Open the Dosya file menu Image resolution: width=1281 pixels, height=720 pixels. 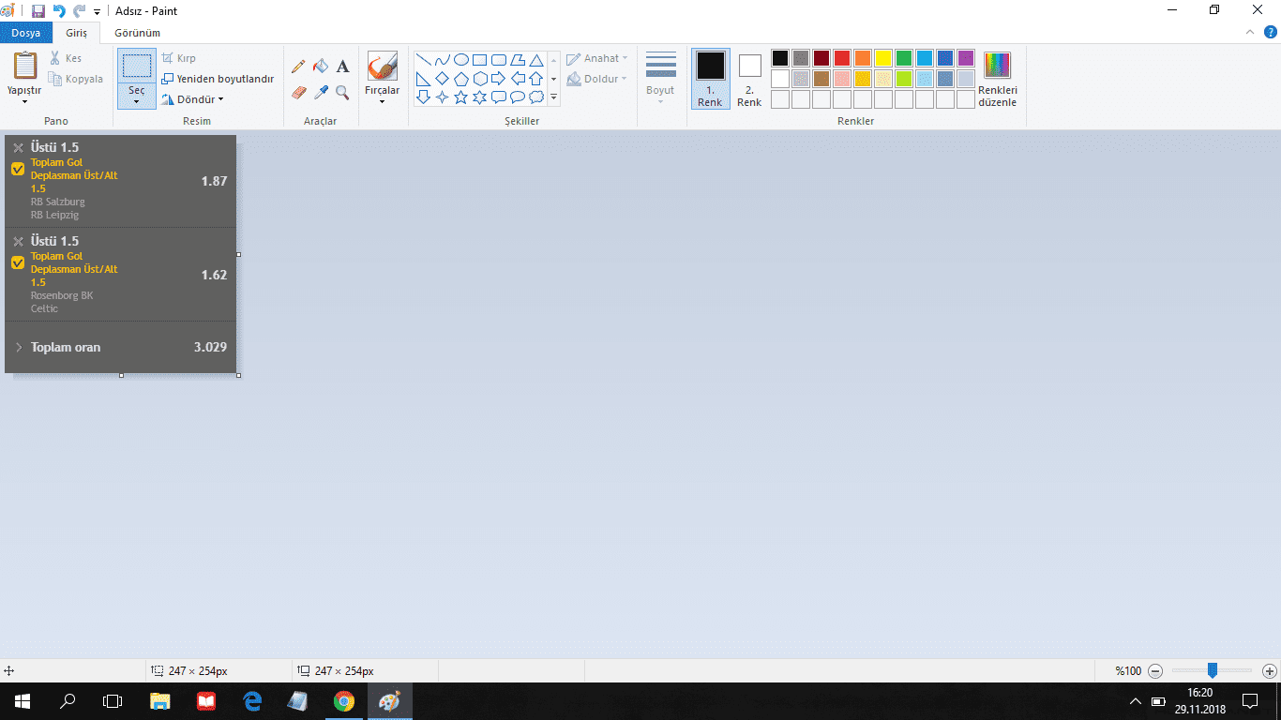pyautogui.click(x=26, y=33)
